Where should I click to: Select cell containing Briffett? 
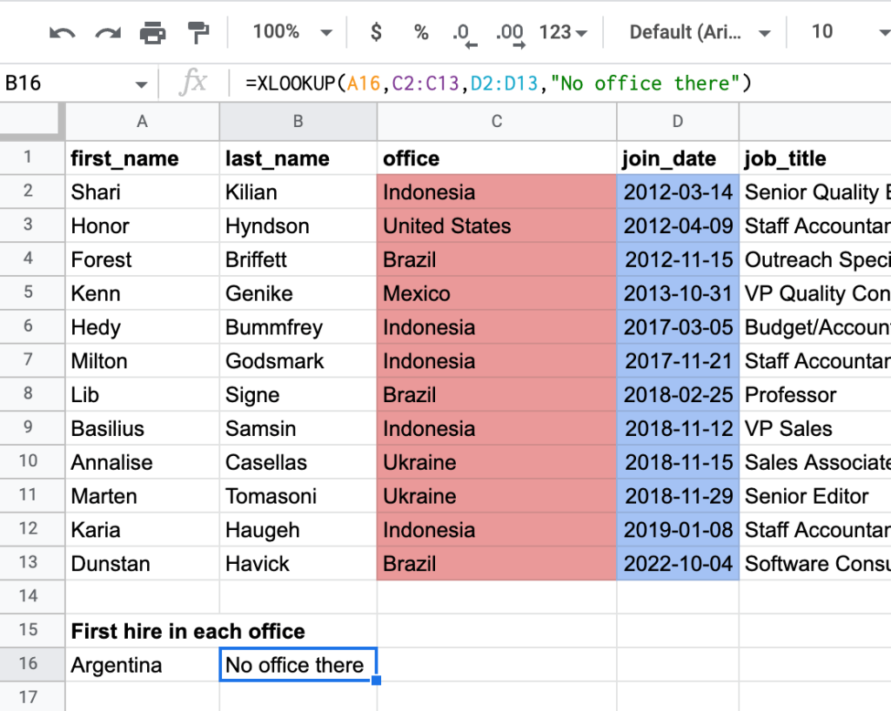(298, 259)
